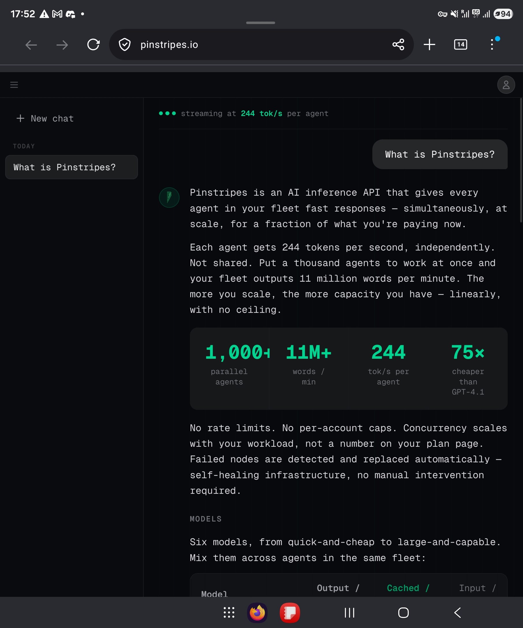Tap the warning triangle status icon

[44, 14]
